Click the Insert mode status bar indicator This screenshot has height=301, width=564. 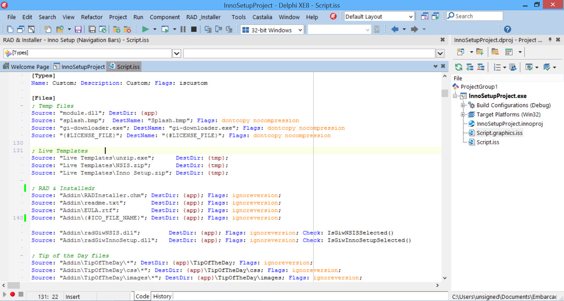click(x=72, y=297)
